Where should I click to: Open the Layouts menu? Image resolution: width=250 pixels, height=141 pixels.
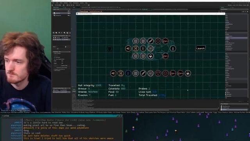tap(82, 3)
